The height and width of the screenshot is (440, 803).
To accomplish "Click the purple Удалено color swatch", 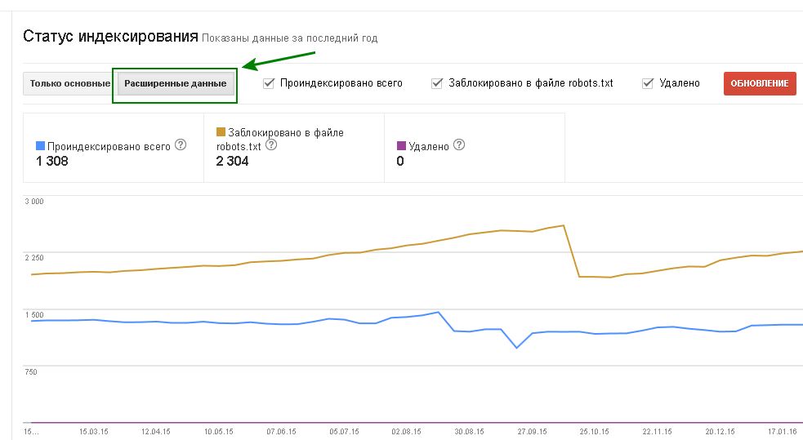I will [400, 146].
